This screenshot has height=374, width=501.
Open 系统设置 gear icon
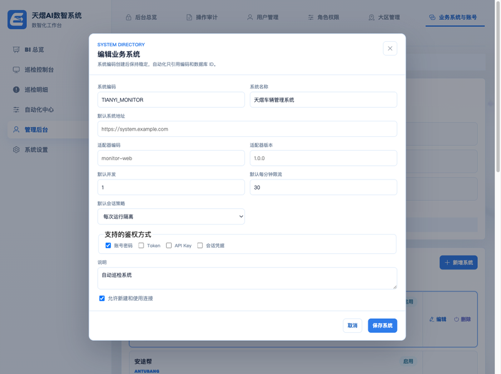click(x=16, y=149)
